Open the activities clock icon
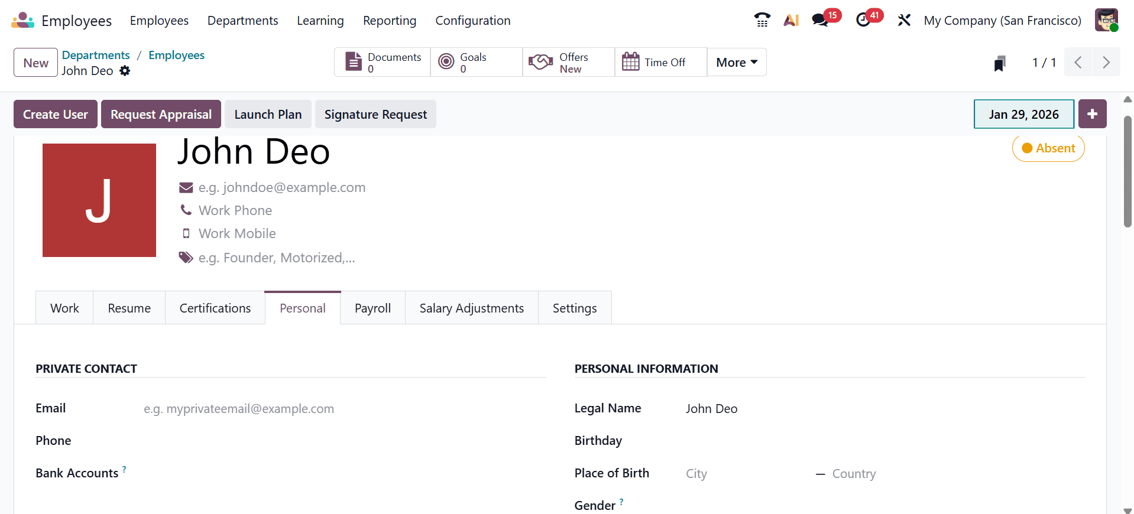The width and height of the screenshot is (1134, 514). pos(863,20)
